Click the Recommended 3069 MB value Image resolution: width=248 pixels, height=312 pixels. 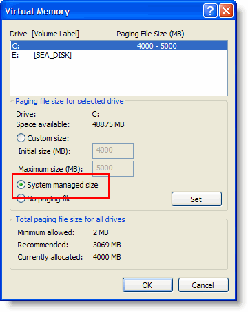(107, 245)
